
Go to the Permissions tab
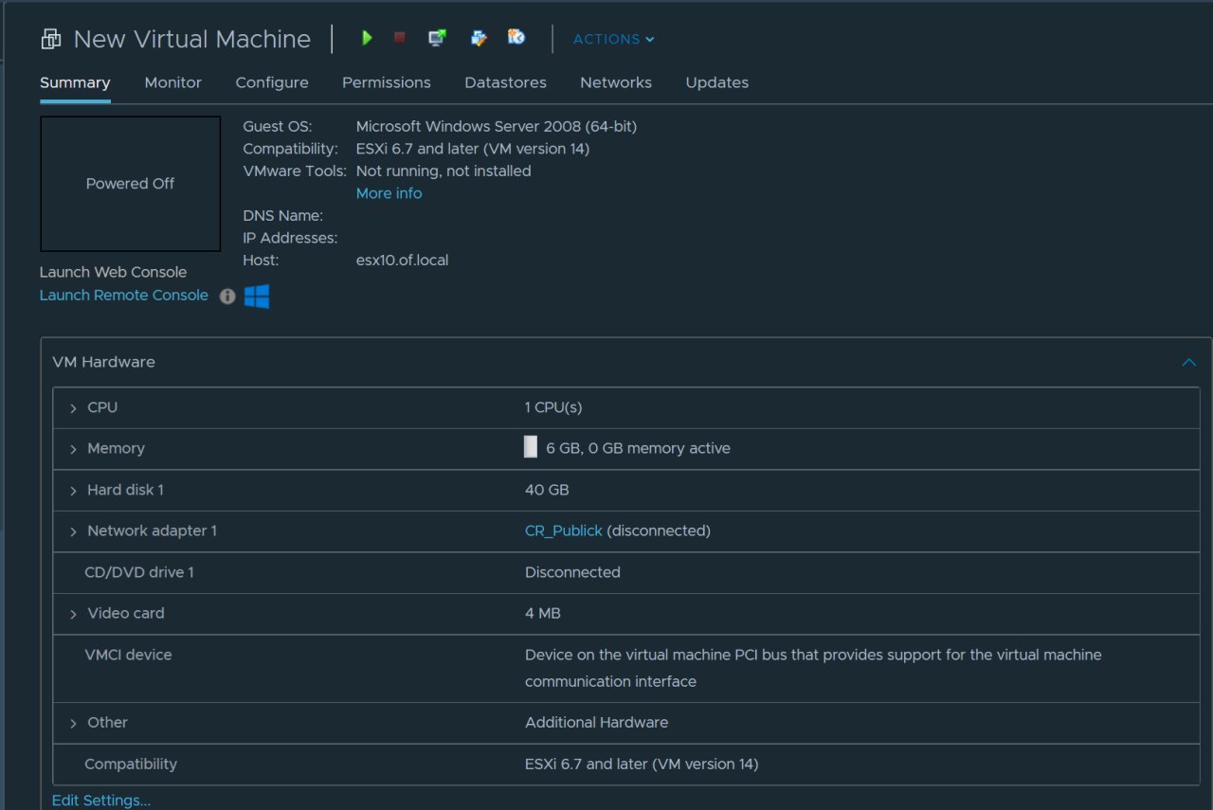[387, 82]
